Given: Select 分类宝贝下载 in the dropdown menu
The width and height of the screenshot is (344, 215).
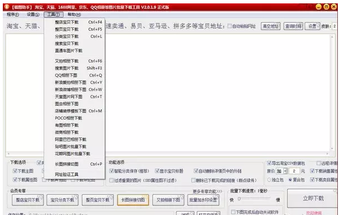Looking at the screenshot, I should coord(74,36).
